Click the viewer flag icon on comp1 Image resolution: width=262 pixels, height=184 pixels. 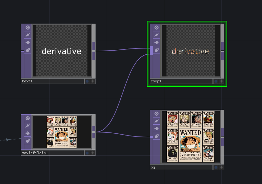[156, 27]
